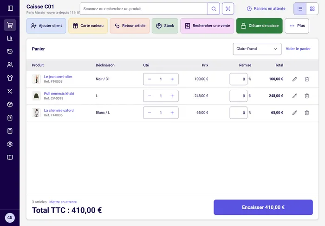This screenshot has width=325, height=226.
Task: Click the Blanc / L variant cell
Action: point(103,113)
